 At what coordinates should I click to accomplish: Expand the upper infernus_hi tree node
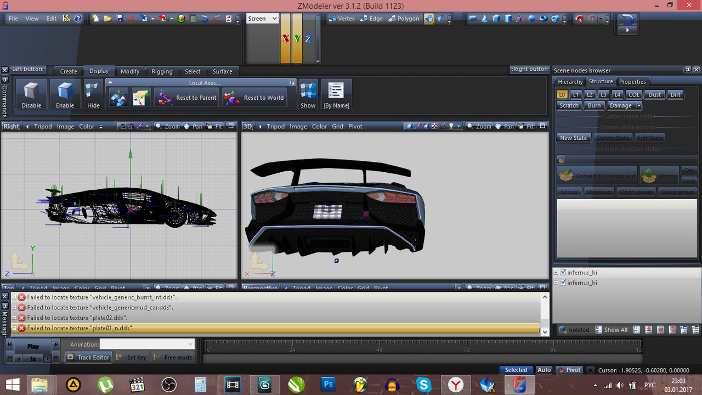(x=556, y=272)
